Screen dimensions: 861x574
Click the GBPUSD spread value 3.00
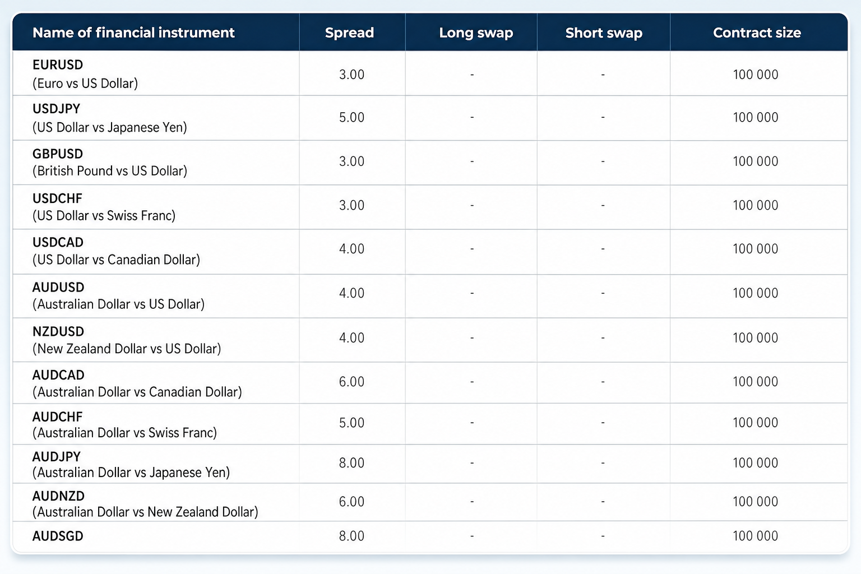tap(351, 161)
